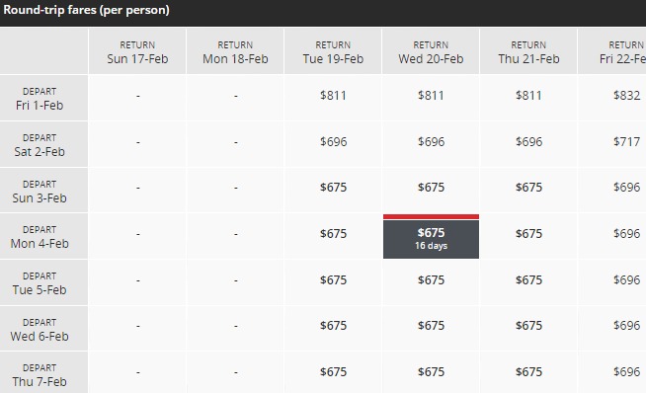
Task: Click unavailable cell for Sun 3-Feb and Sun 17-Feb
Action: (x=137, y=190)
